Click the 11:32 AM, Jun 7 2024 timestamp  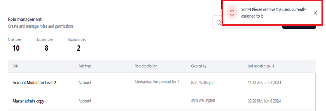pyautogui.click(x=264, y=83)
